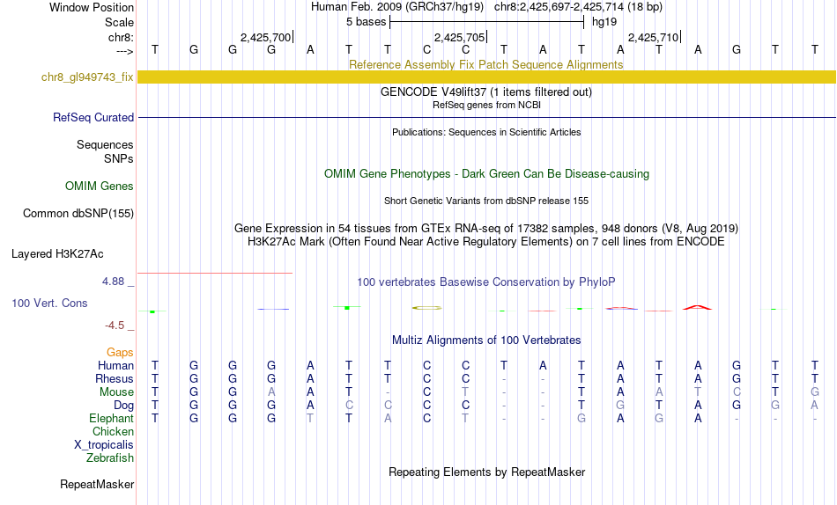Click the Sequences track label
The image size is (837, 505).
(105, 145)
